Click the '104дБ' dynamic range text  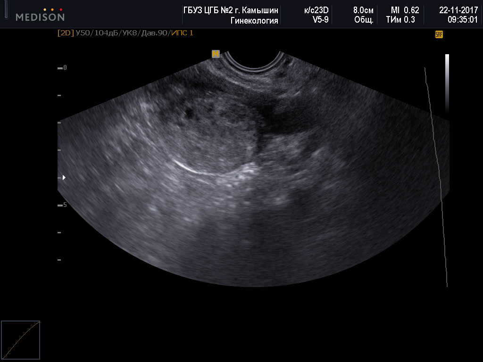coord(106,33)
